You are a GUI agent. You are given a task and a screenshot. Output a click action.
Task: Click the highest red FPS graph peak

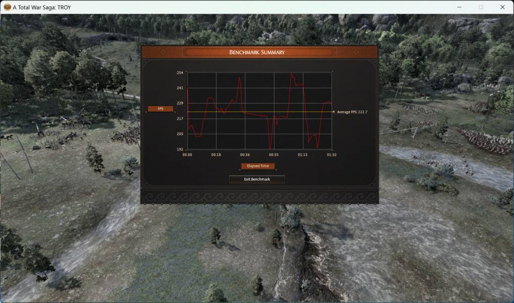point(292,74)
